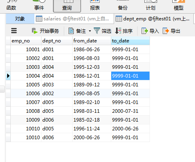
Task: Select the emp_no cell 10001
Action: (x=26, y=50)
